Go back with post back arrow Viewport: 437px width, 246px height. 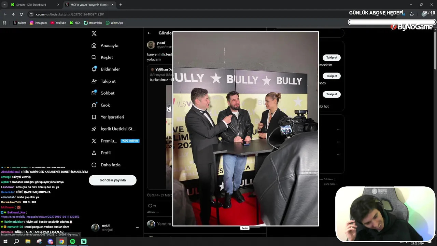149,33
